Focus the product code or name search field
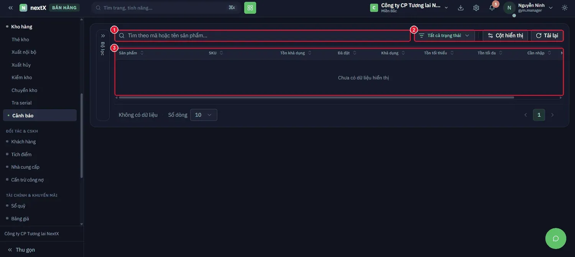 coord(263,36)
